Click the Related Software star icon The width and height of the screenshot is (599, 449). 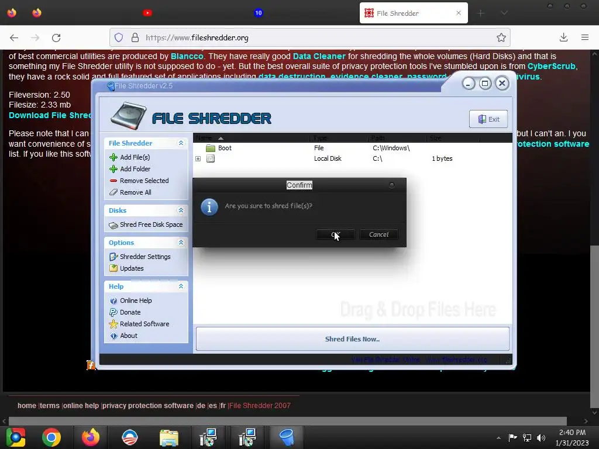click(x=113, y=324)
